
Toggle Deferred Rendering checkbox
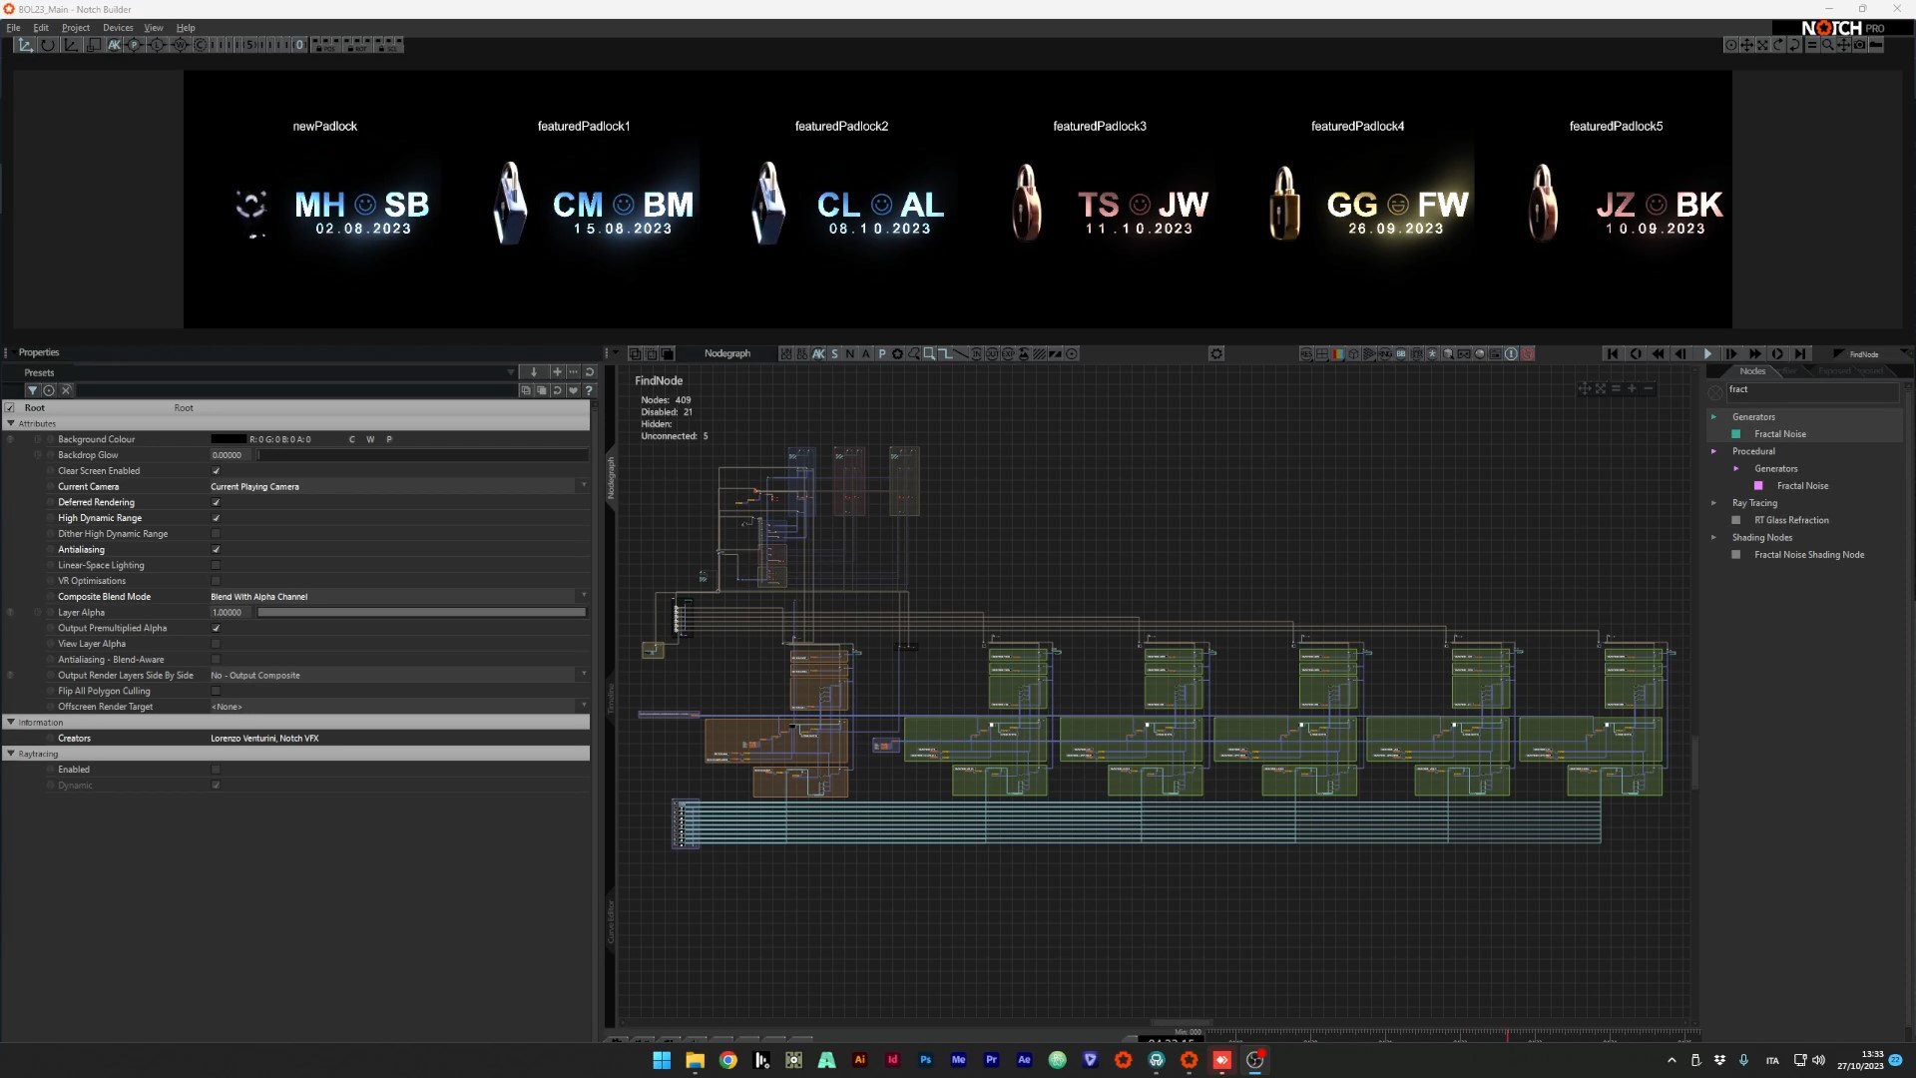click(216, 502)
